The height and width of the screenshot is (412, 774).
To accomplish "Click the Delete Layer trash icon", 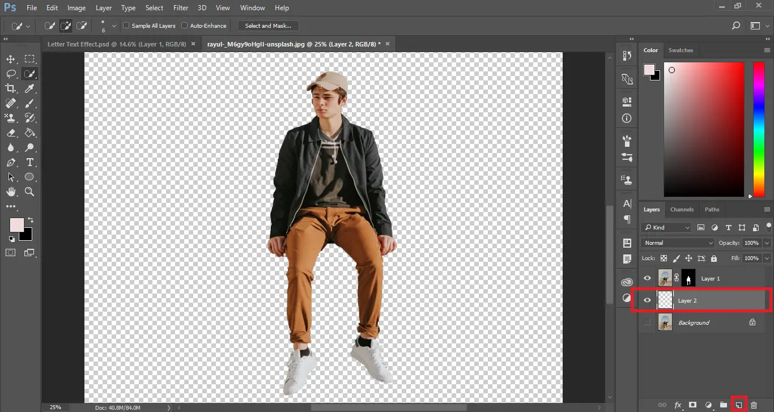I will 753,405.
